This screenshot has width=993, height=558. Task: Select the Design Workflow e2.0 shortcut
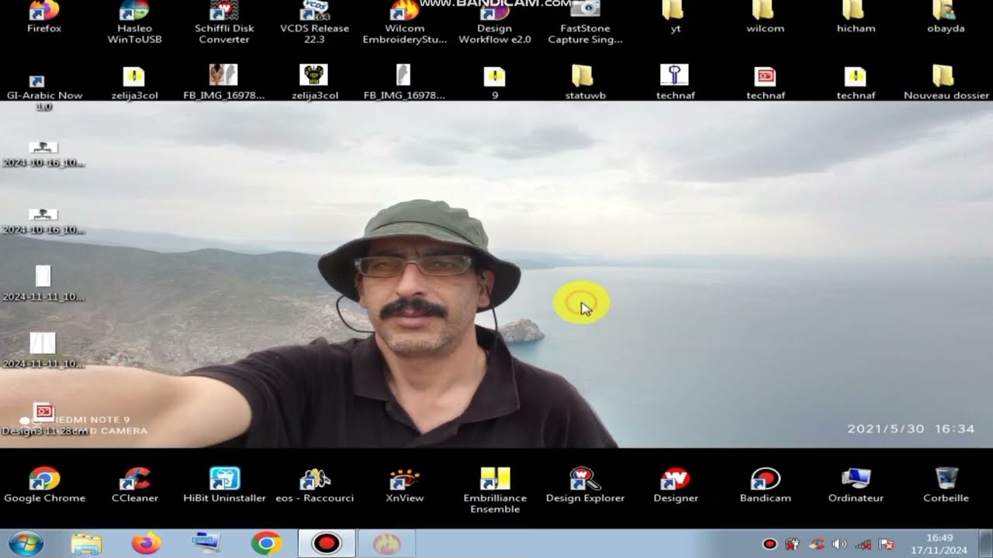(494, 22)
